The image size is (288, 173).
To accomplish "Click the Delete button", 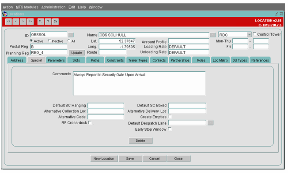I will tap(140, 140).
